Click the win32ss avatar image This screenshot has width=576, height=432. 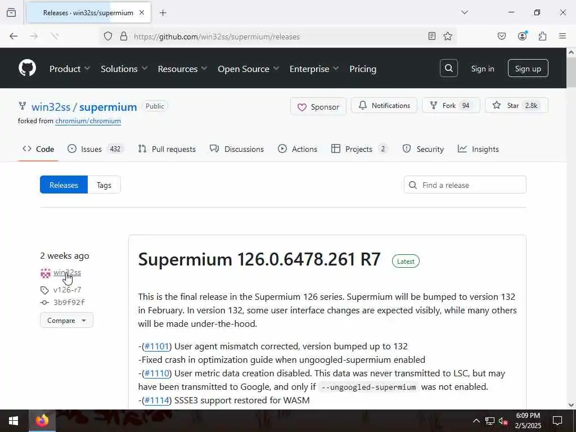pos(46,273)
